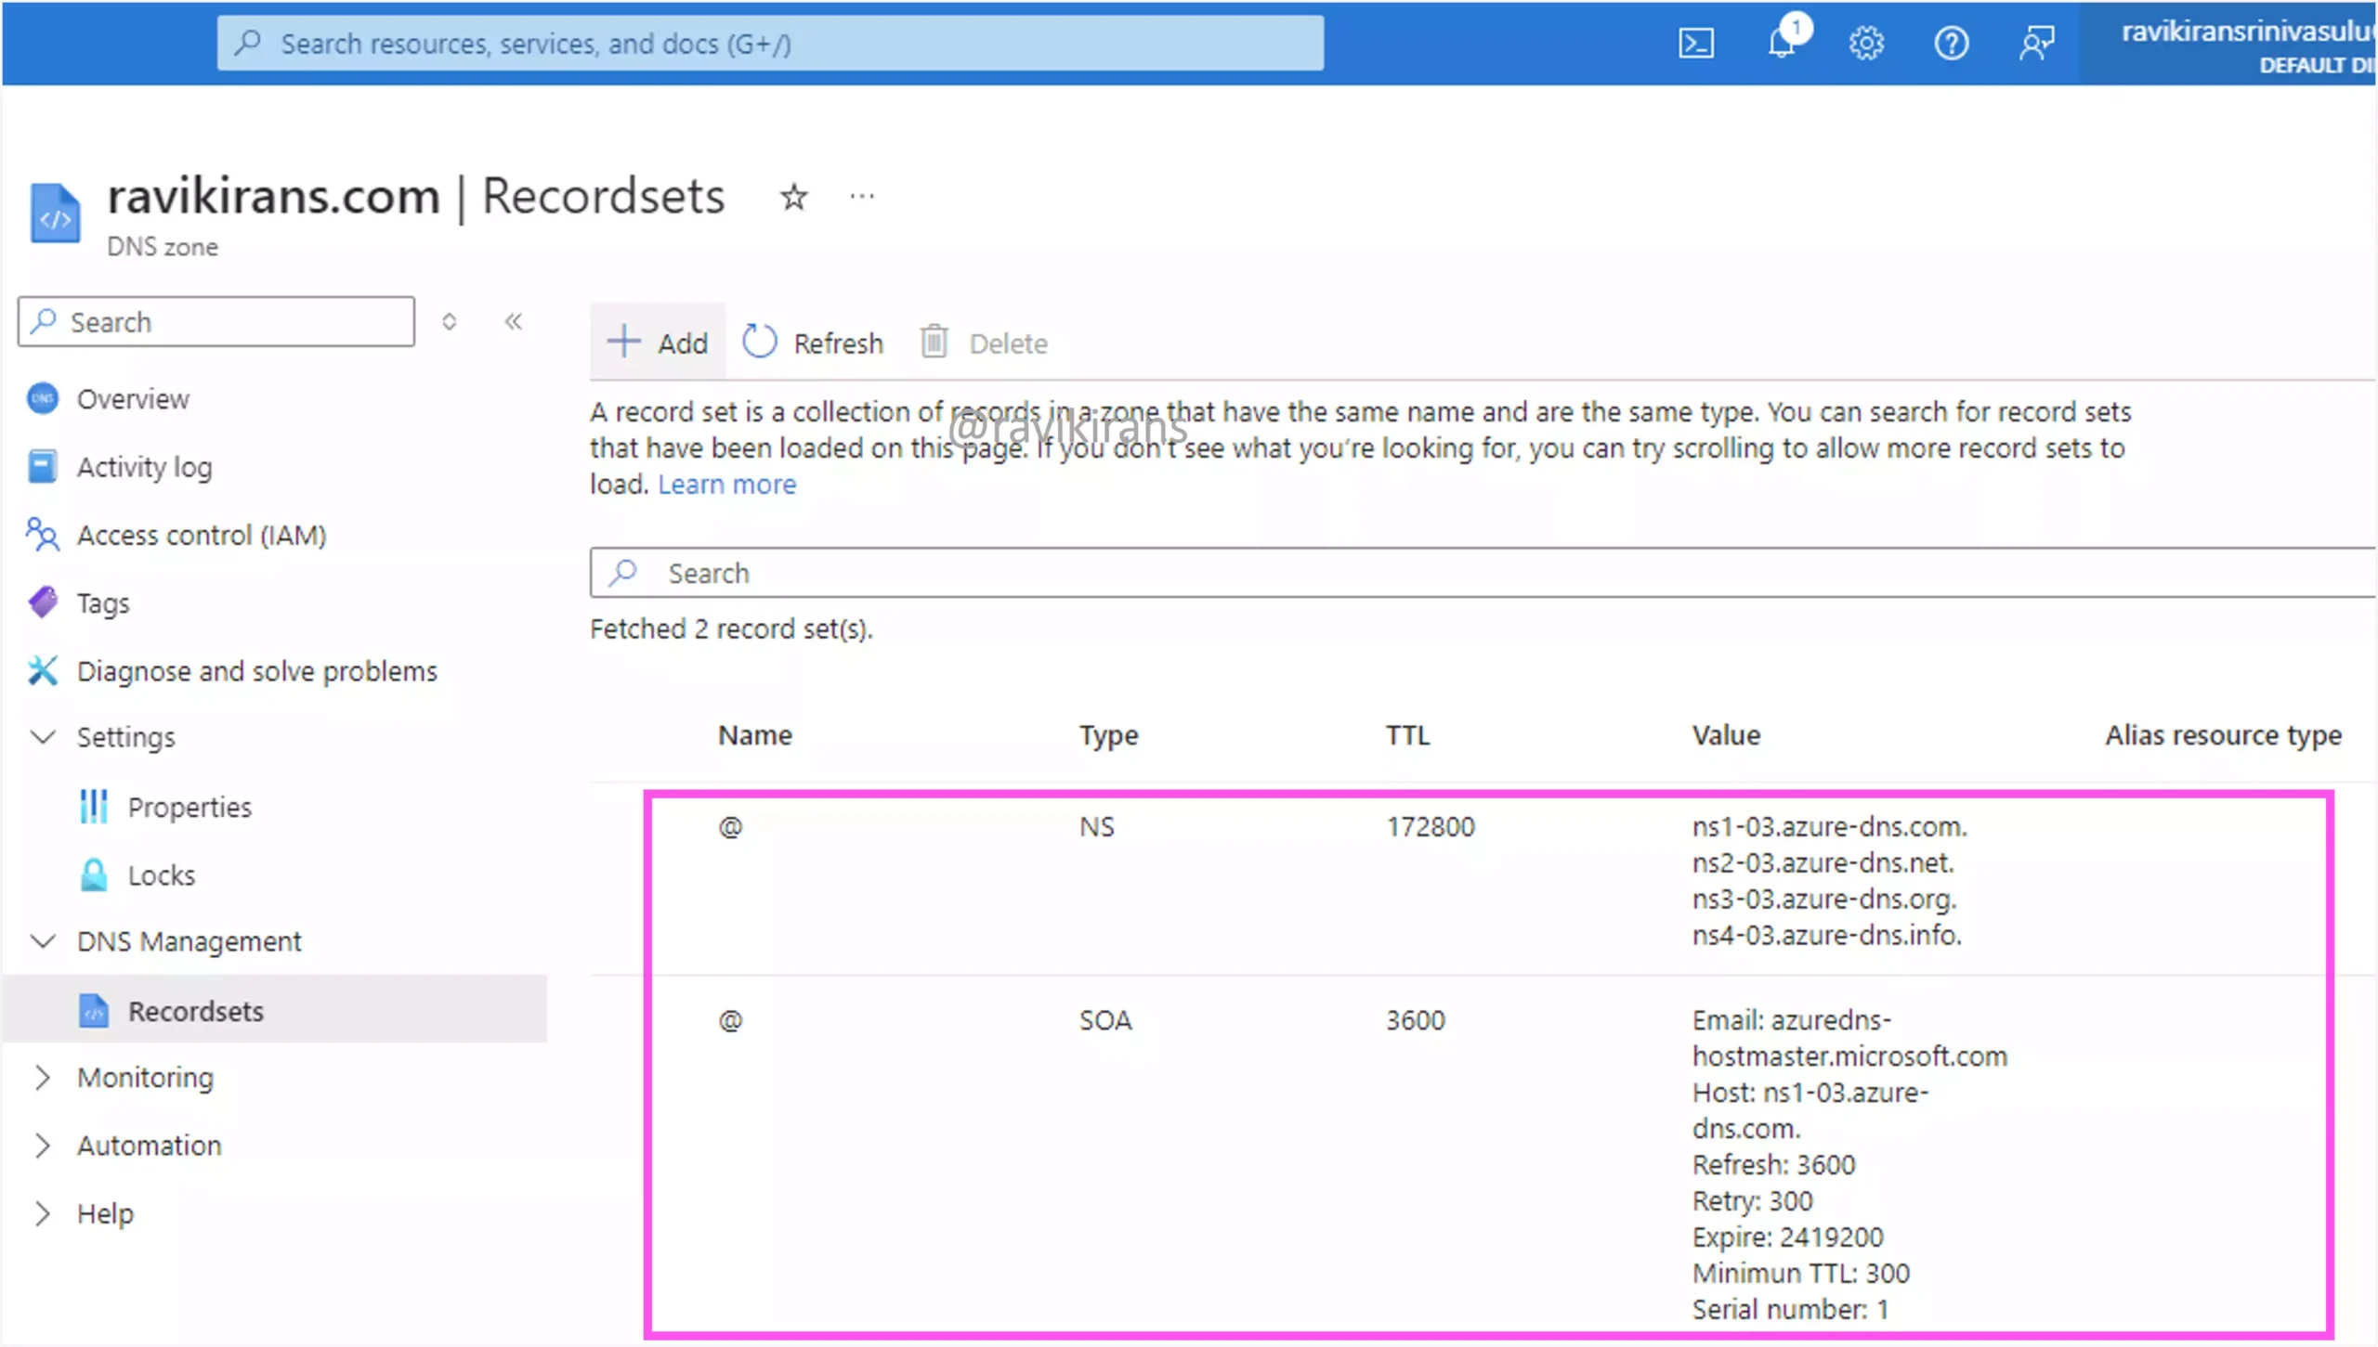Open the Cloud Shell icon
This screenshot has height=1347, width=2378.
coord(1696,44)
